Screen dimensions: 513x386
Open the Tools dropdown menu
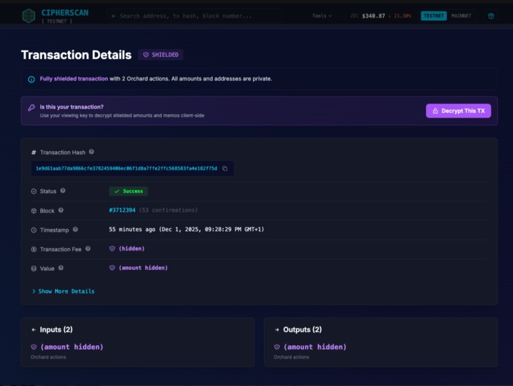coord(322,15)
